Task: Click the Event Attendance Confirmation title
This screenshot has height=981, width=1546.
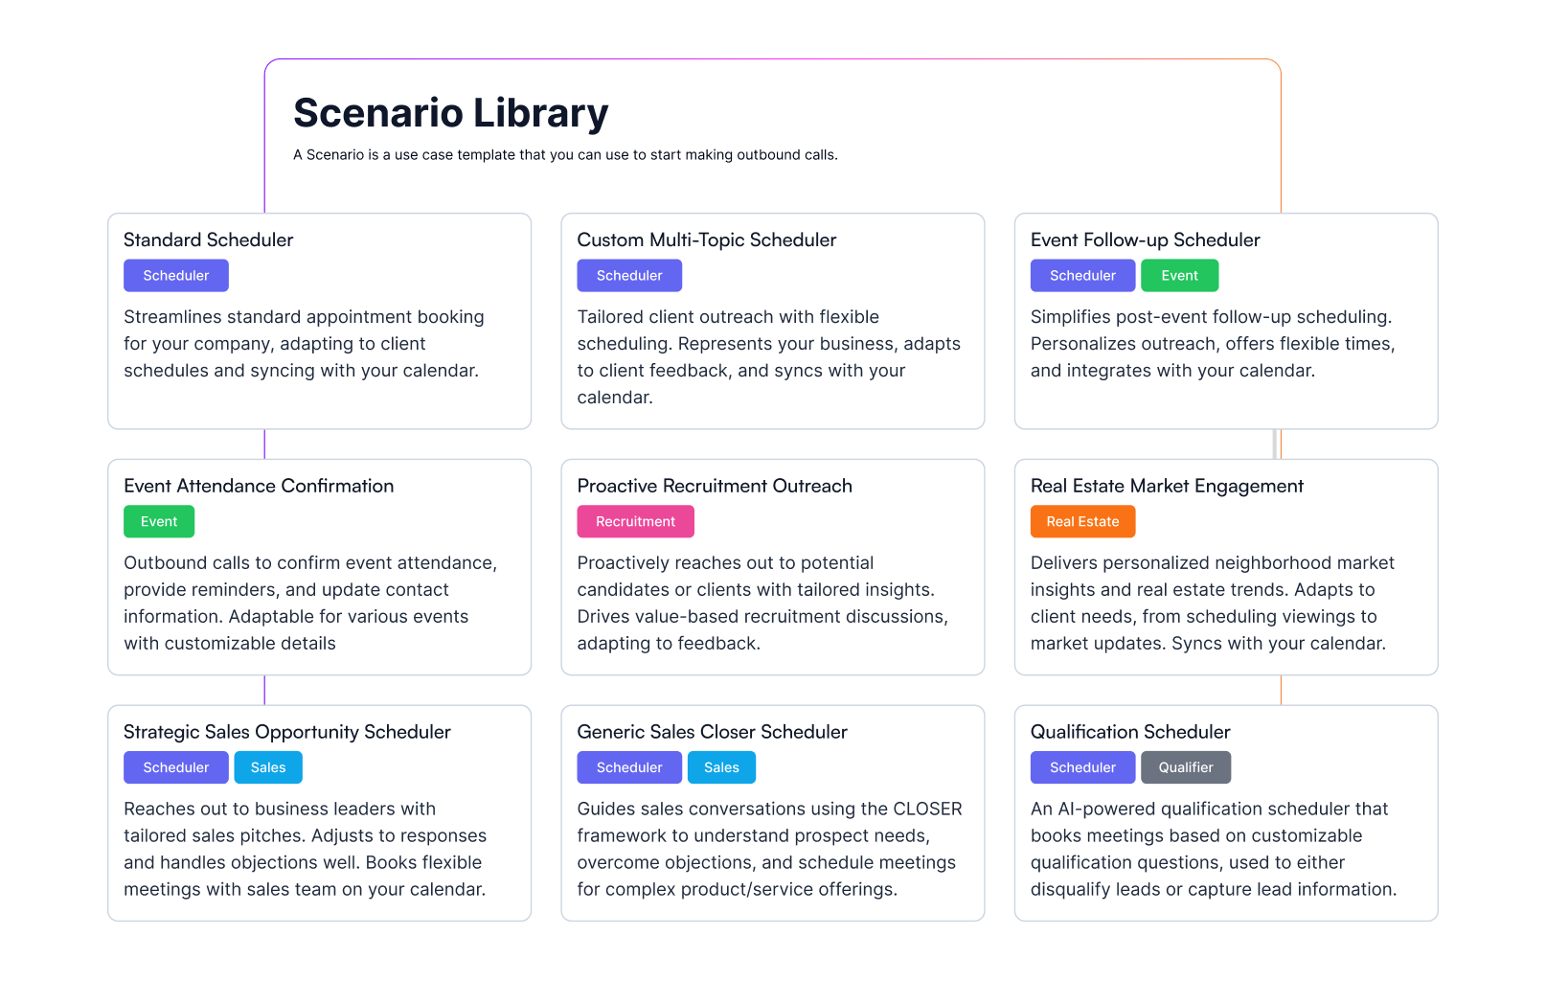Action: point(259,486)
